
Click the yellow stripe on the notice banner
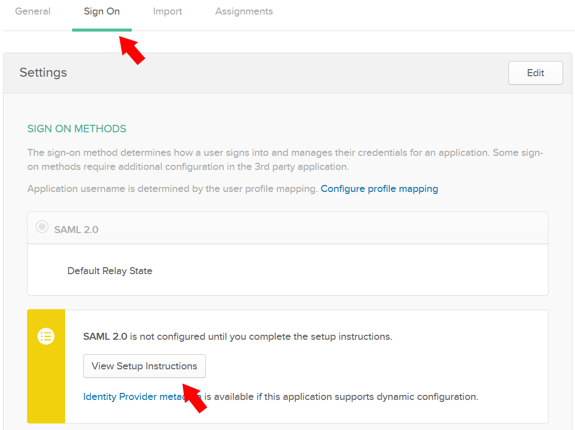(x=46, y=381)
